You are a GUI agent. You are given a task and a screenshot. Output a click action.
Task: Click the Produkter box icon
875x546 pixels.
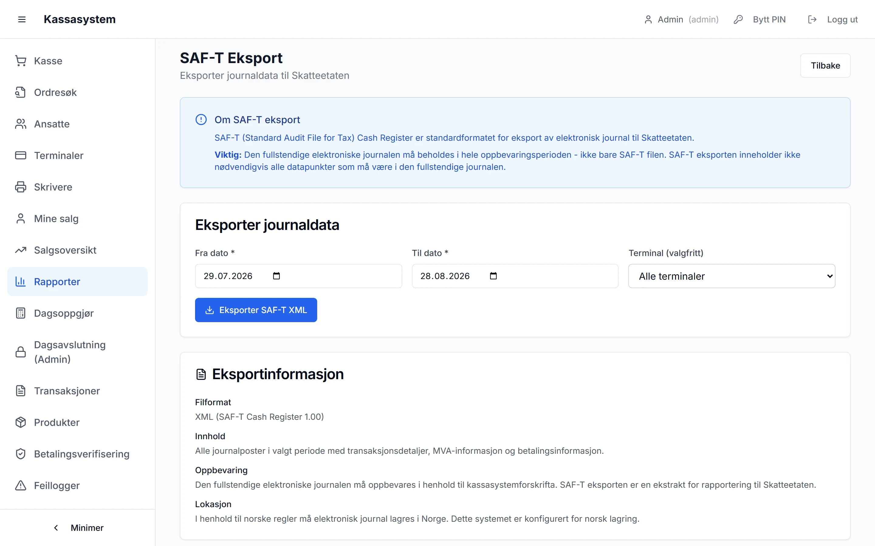click(21, 422)
